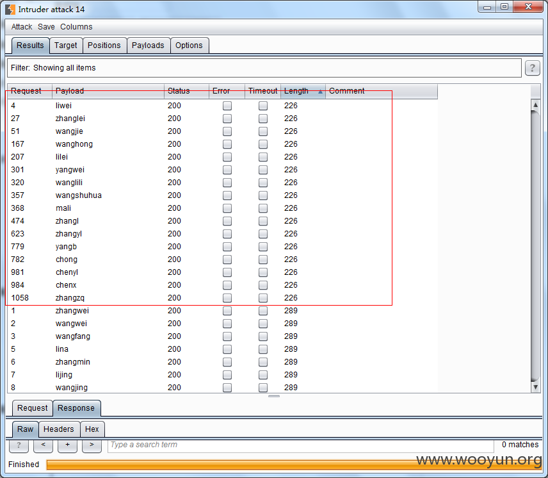This screenshot has height=478, width=548.
Task: Select the row with payload wanglili
Action: 222,183
